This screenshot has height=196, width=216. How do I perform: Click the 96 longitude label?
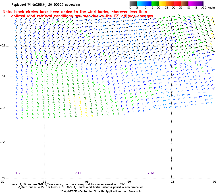point(87,181)
